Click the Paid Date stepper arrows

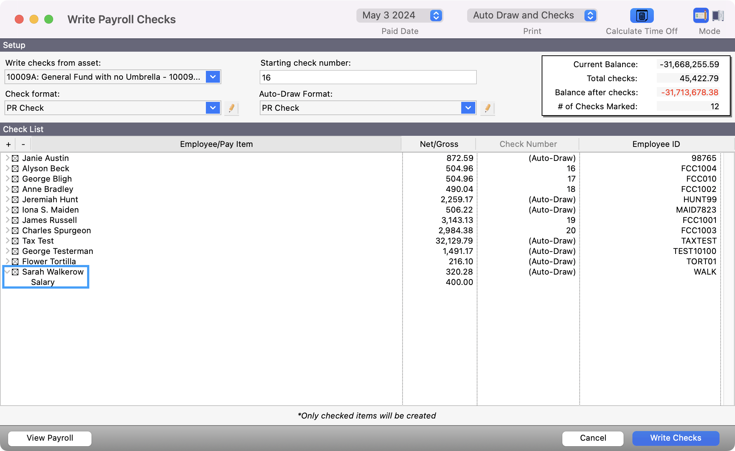pyautogui.click(x=436, y=16)
